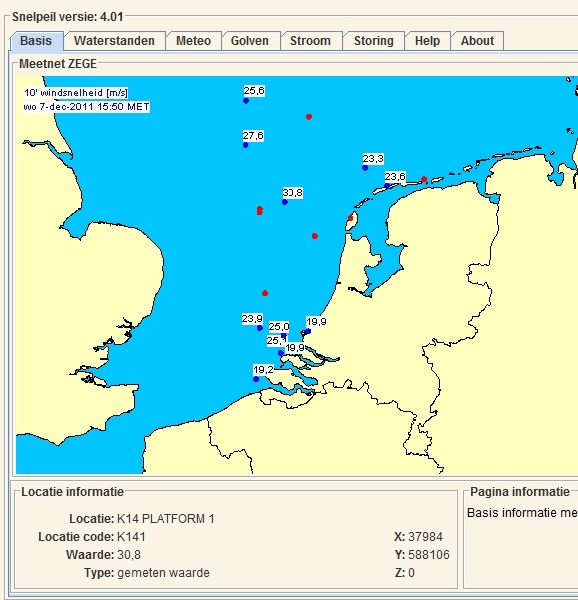Click the X coordinate value 37984

pyautogui.click(x=425, y=537)
